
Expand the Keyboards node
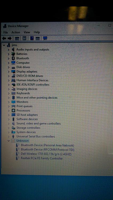9,93
